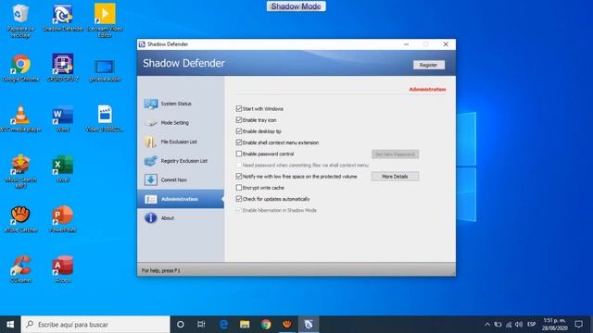Viewport: 593px width, 333px height.
Task: Launch the Shadow Defender desktop shortcut
Action: point(62,14)
